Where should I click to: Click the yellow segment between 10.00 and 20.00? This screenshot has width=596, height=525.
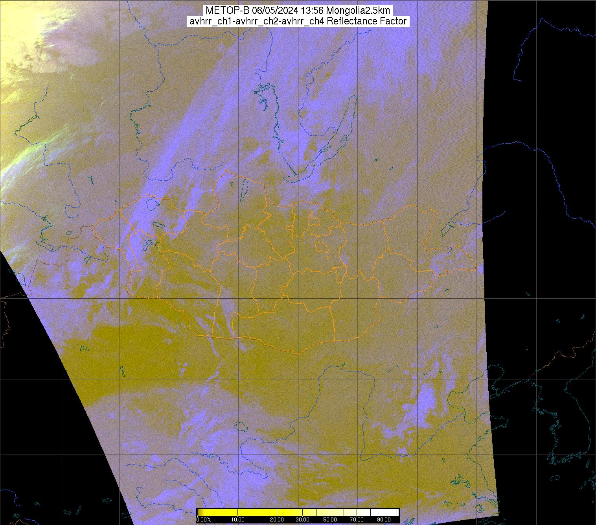point(257,512)
